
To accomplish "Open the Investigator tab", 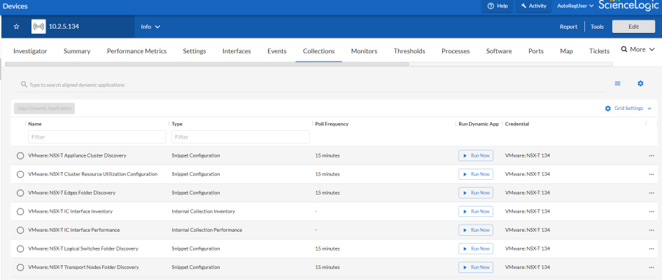I will coord(30,51).
